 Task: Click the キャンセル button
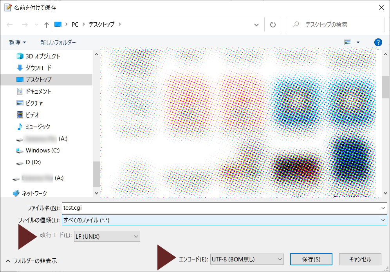pyautogui.click(x=360, y=259)
